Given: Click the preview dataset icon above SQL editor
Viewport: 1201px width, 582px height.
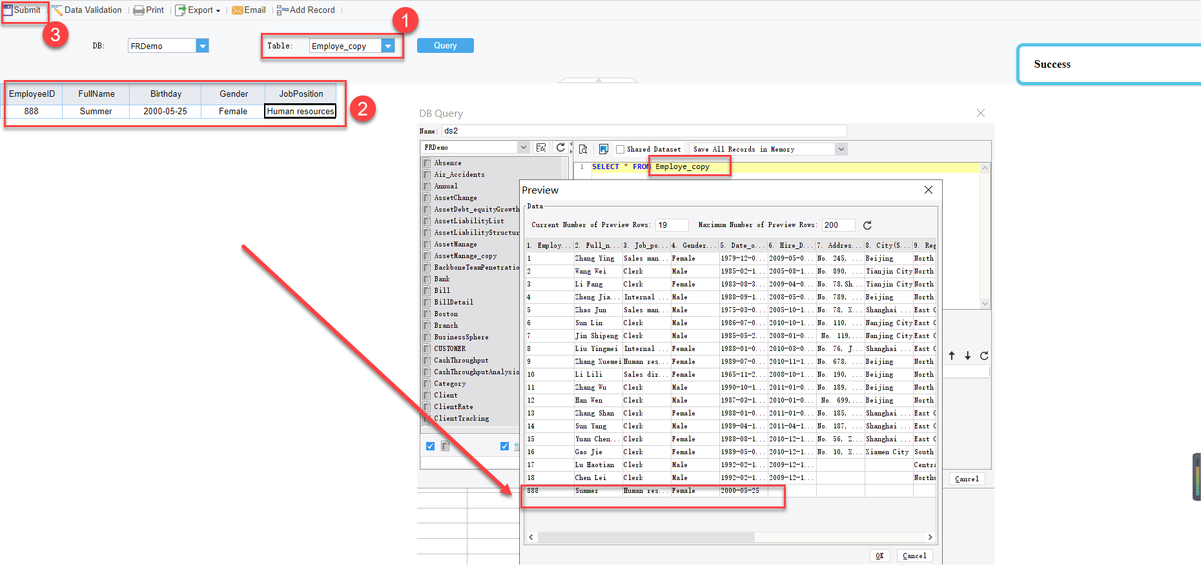Looking at the screenshot, I should (x=583, y=149).
